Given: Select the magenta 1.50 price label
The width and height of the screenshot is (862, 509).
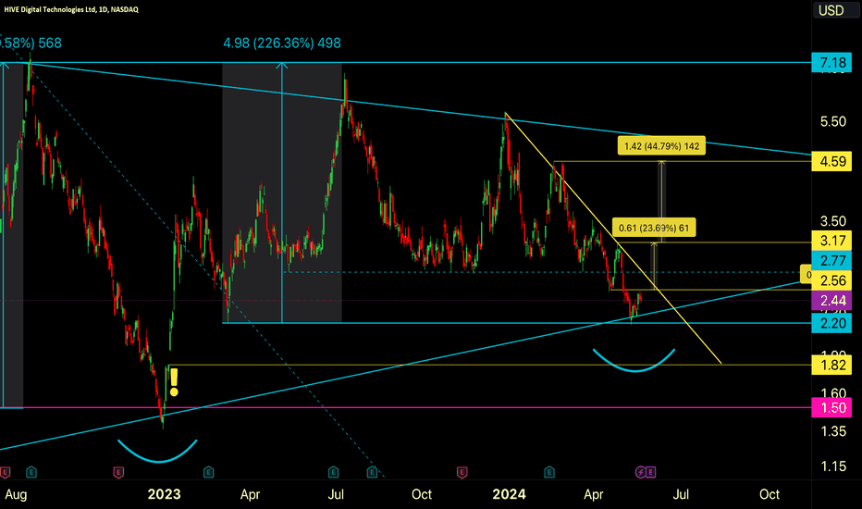Looking at the screenshot, I should click(832, 408).
